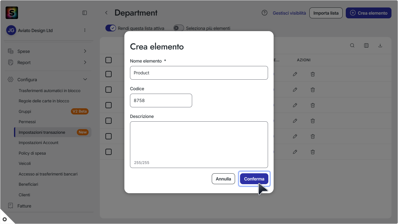Click the pencil edit icon in the second row
The width and height of the screenshot is (398, 224).
tap(295, 90)
